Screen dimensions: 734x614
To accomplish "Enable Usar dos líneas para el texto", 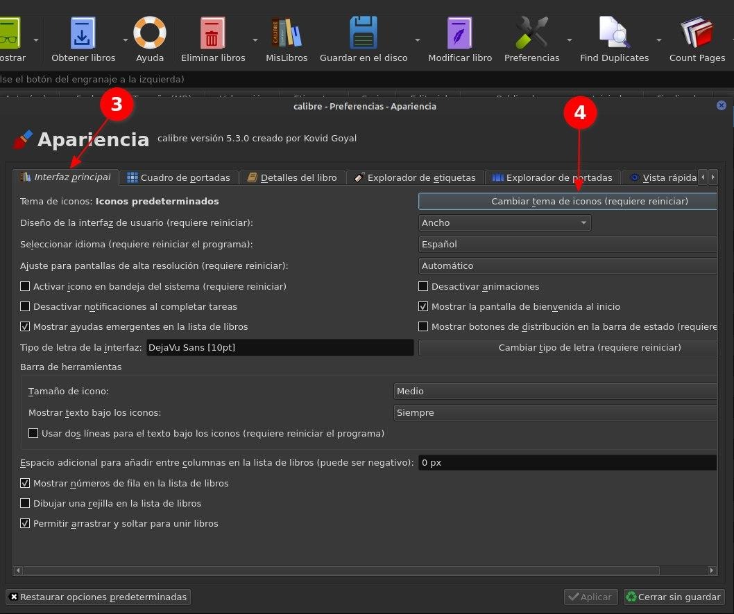I will pos(33,433).
